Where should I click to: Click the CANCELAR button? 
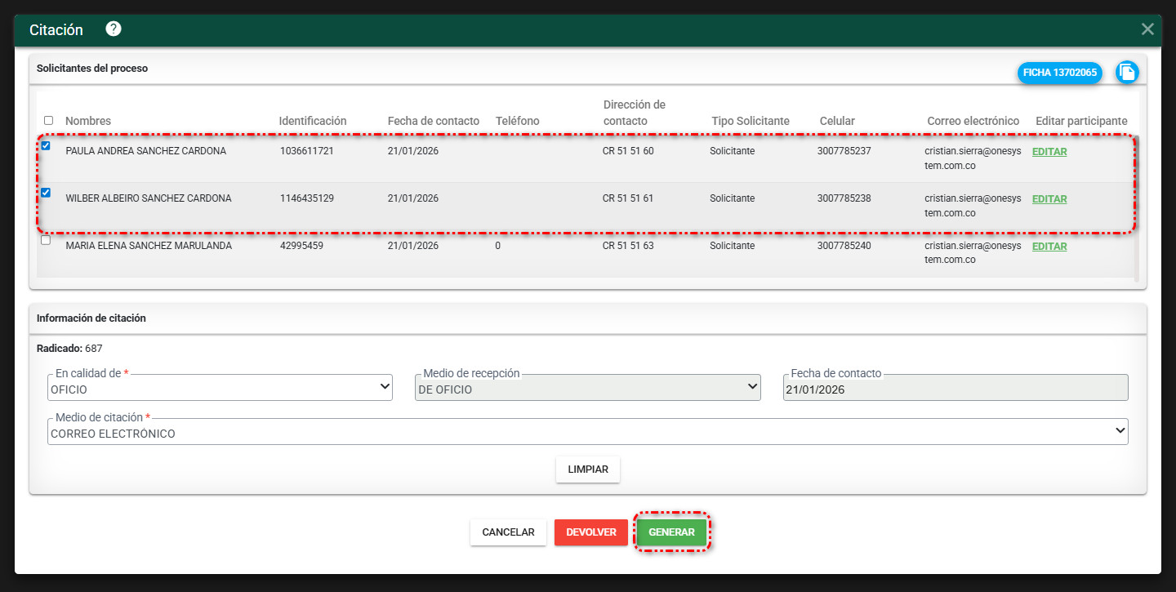508,532
